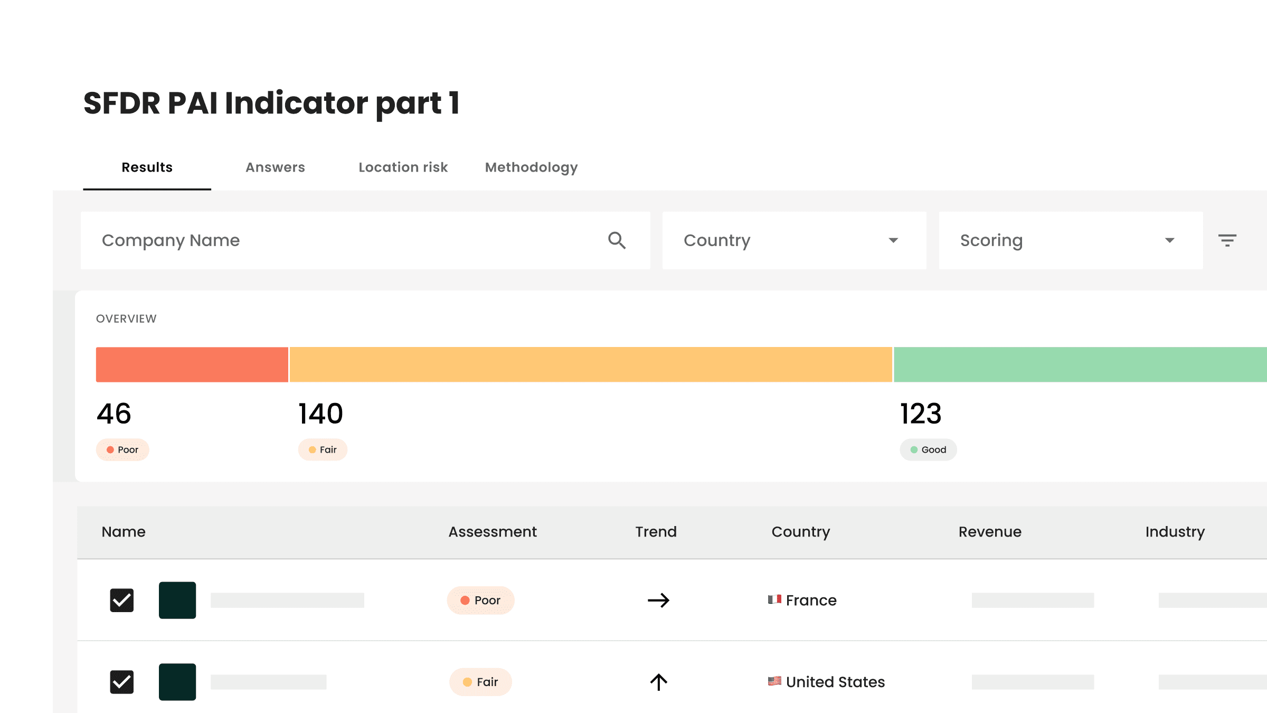Screen dimensions: 1267x713
Task: Toggle the Fair badge in the overview
Action: point(322,449)
